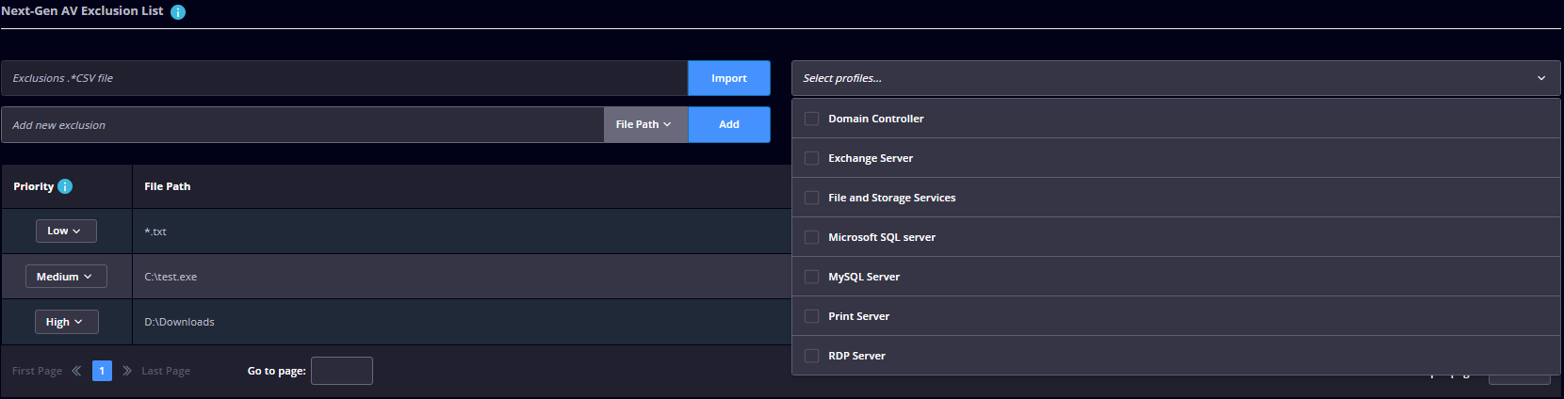Focus the Add new exclusion field
Screen dimensions: 1564x399
[302, 124]
